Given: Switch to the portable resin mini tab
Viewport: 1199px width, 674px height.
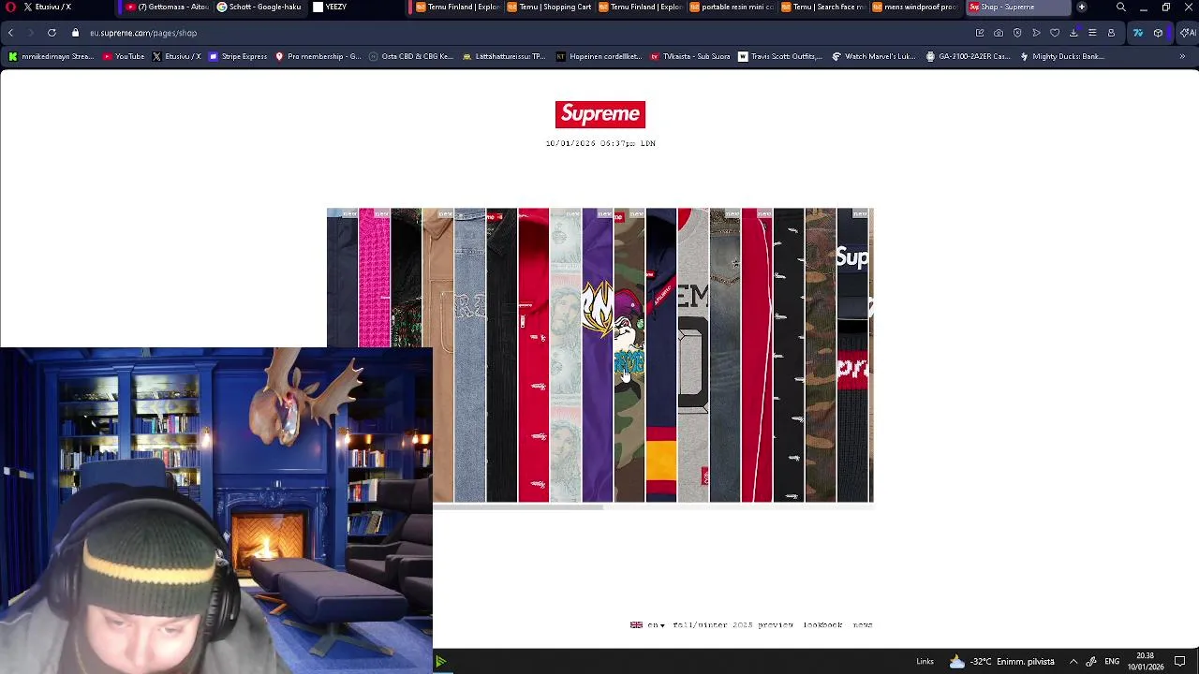Looking at the screenshot, I should 732,7.
